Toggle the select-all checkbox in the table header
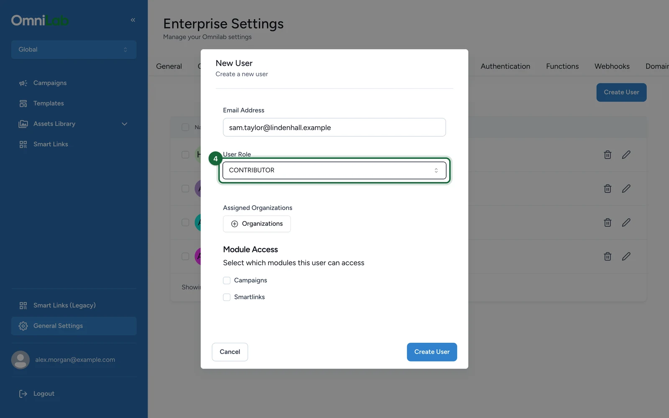This screenshot has height=418, width=669. click(185, 127)
